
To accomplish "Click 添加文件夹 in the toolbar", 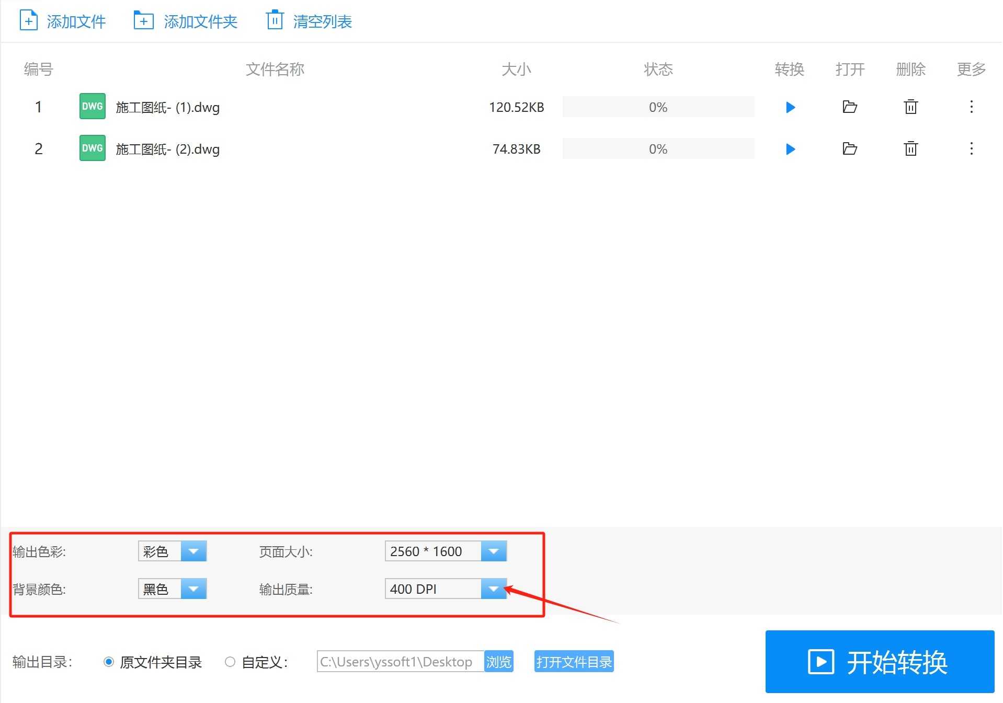I will 186,21.
